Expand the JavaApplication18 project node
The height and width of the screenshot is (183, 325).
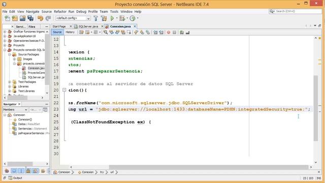[x=5, y=36]
